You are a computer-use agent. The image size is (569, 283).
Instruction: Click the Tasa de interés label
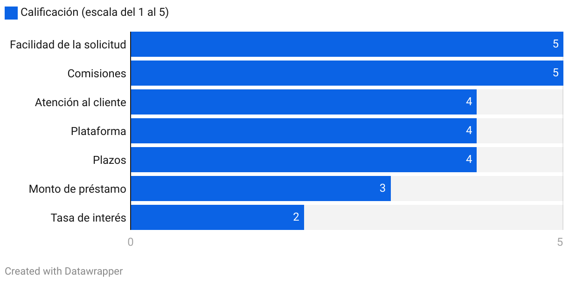(89, 218)
